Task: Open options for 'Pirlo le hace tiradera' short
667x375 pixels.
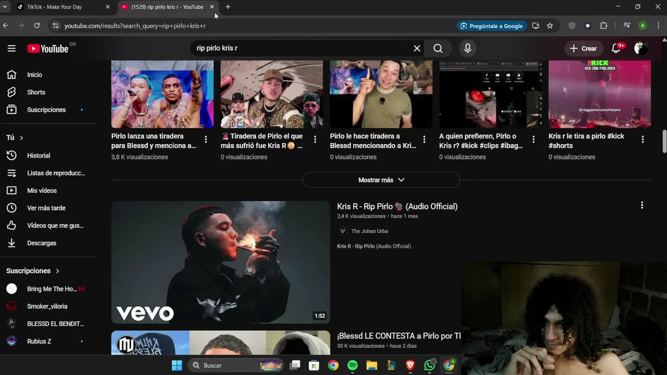Action: [x=424, y=139]
